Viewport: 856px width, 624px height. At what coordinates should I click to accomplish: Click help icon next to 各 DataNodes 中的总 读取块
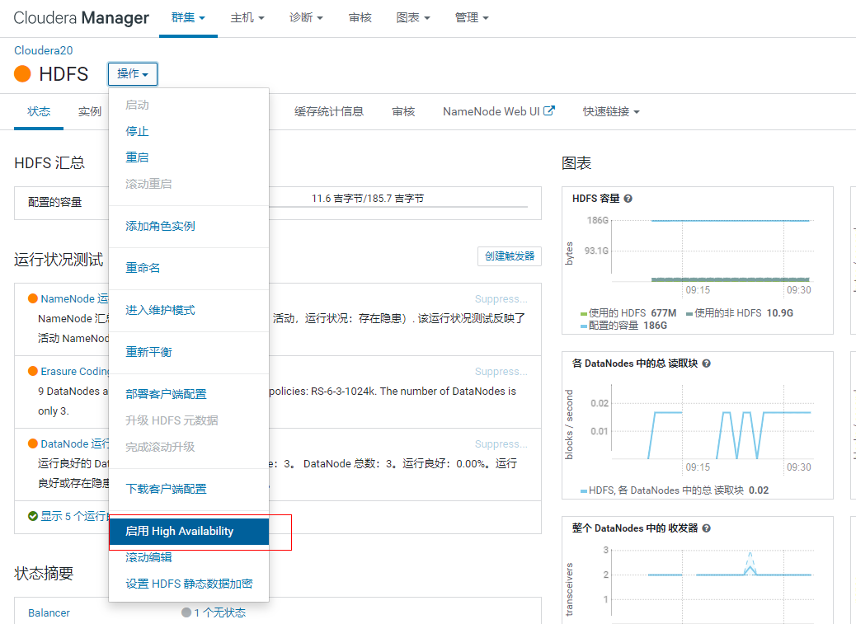[706, 364]
